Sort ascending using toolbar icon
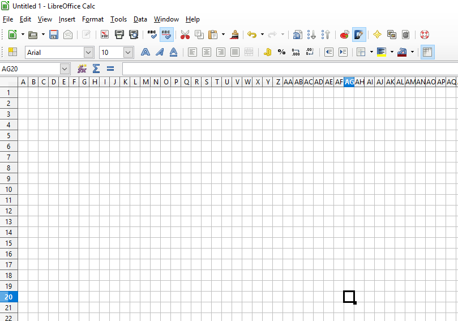This screenshot has height=321, width=458. [x=311, y=35]
